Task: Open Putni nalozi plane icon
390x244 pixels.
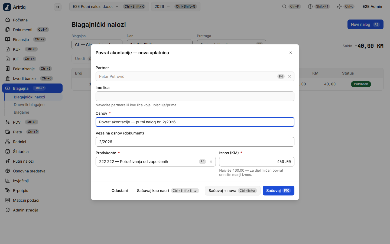Action: pos(8,161)
